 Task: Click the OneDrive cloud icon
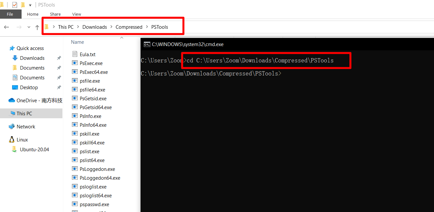[12, 101]
